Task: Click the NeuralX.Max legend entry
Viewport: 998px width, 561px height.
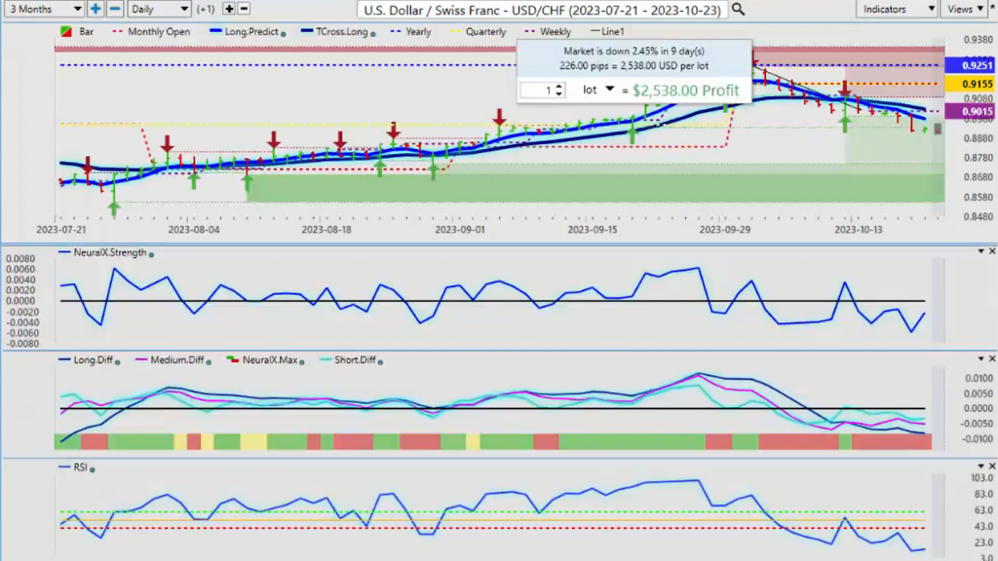Action: (261, 360)
